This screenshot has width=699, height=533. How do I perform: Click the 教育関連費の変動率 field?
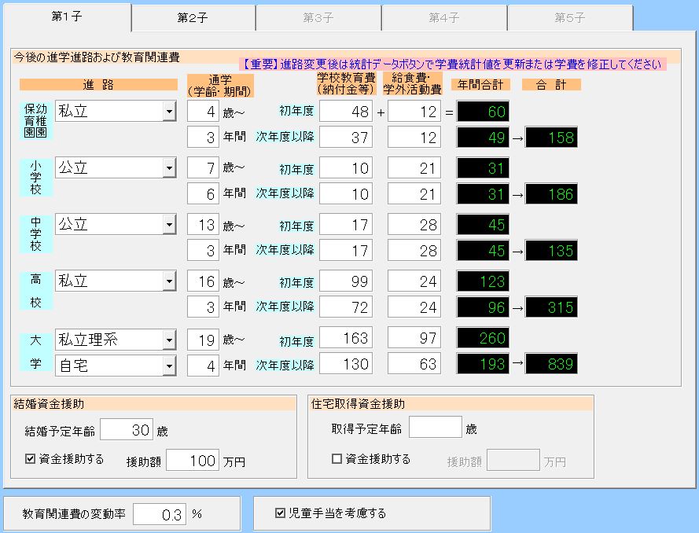[160, 514]
